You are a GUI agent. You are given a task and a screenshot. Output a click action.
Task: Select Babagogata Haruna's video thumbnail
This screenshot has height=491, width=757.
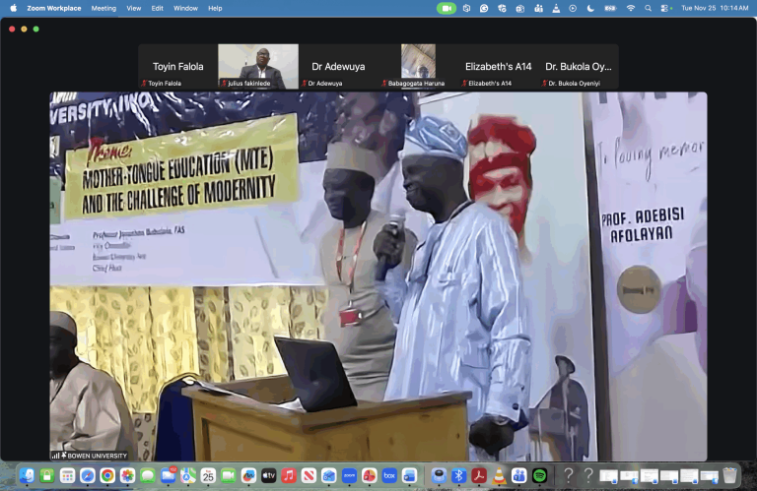point(418,65)
